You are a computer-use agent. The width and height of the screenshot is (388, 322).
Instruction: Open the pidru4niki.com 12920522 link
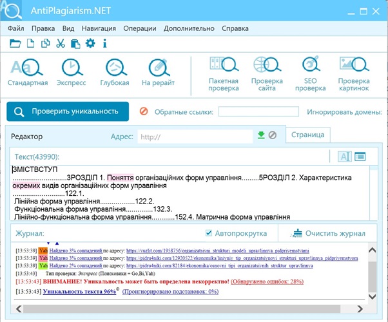242,258
